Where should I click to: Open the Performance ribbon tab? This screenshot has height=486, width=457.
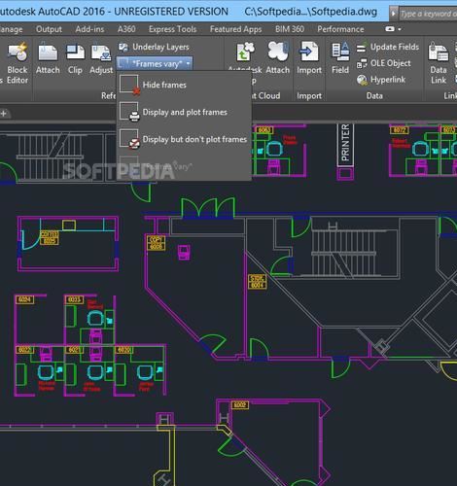tap(340, 29)
